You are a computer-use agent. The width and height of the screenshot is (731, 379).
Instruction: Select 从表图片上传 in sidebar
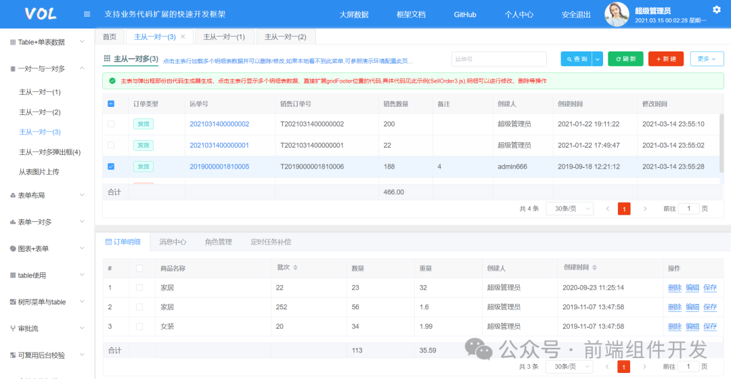[39, 172]
